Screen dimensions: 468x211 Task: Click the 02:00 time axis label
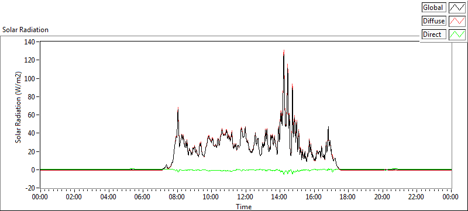tap(74, 197)
